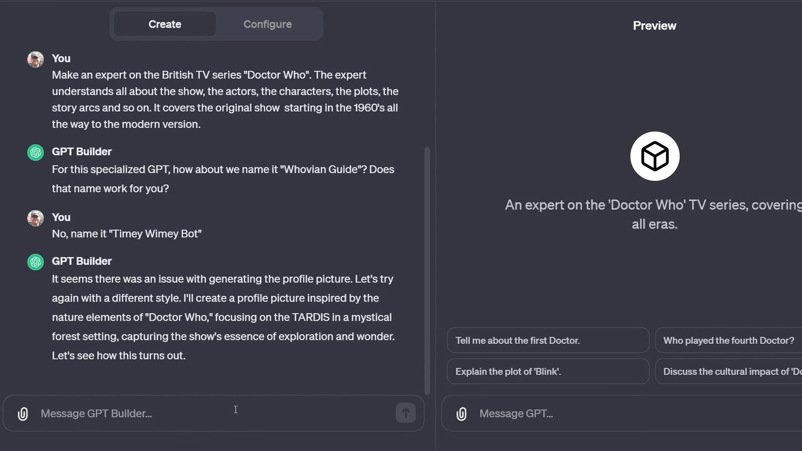Screen dimensions: 802x451
Task: Switch to the Create tab
Action: pyautogui.click(x=165, y=24)
